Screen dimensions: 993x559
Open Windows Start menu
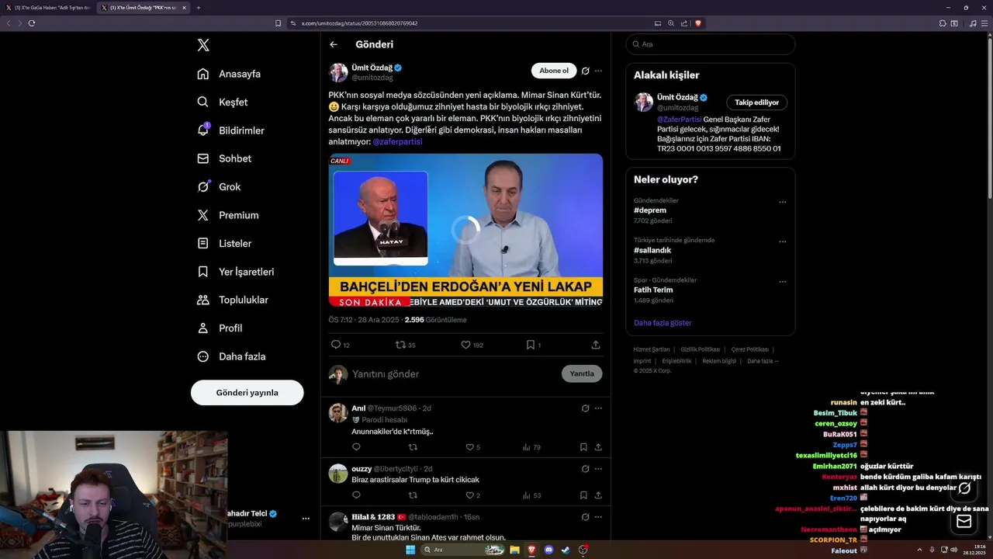click(x=410, y=550)
